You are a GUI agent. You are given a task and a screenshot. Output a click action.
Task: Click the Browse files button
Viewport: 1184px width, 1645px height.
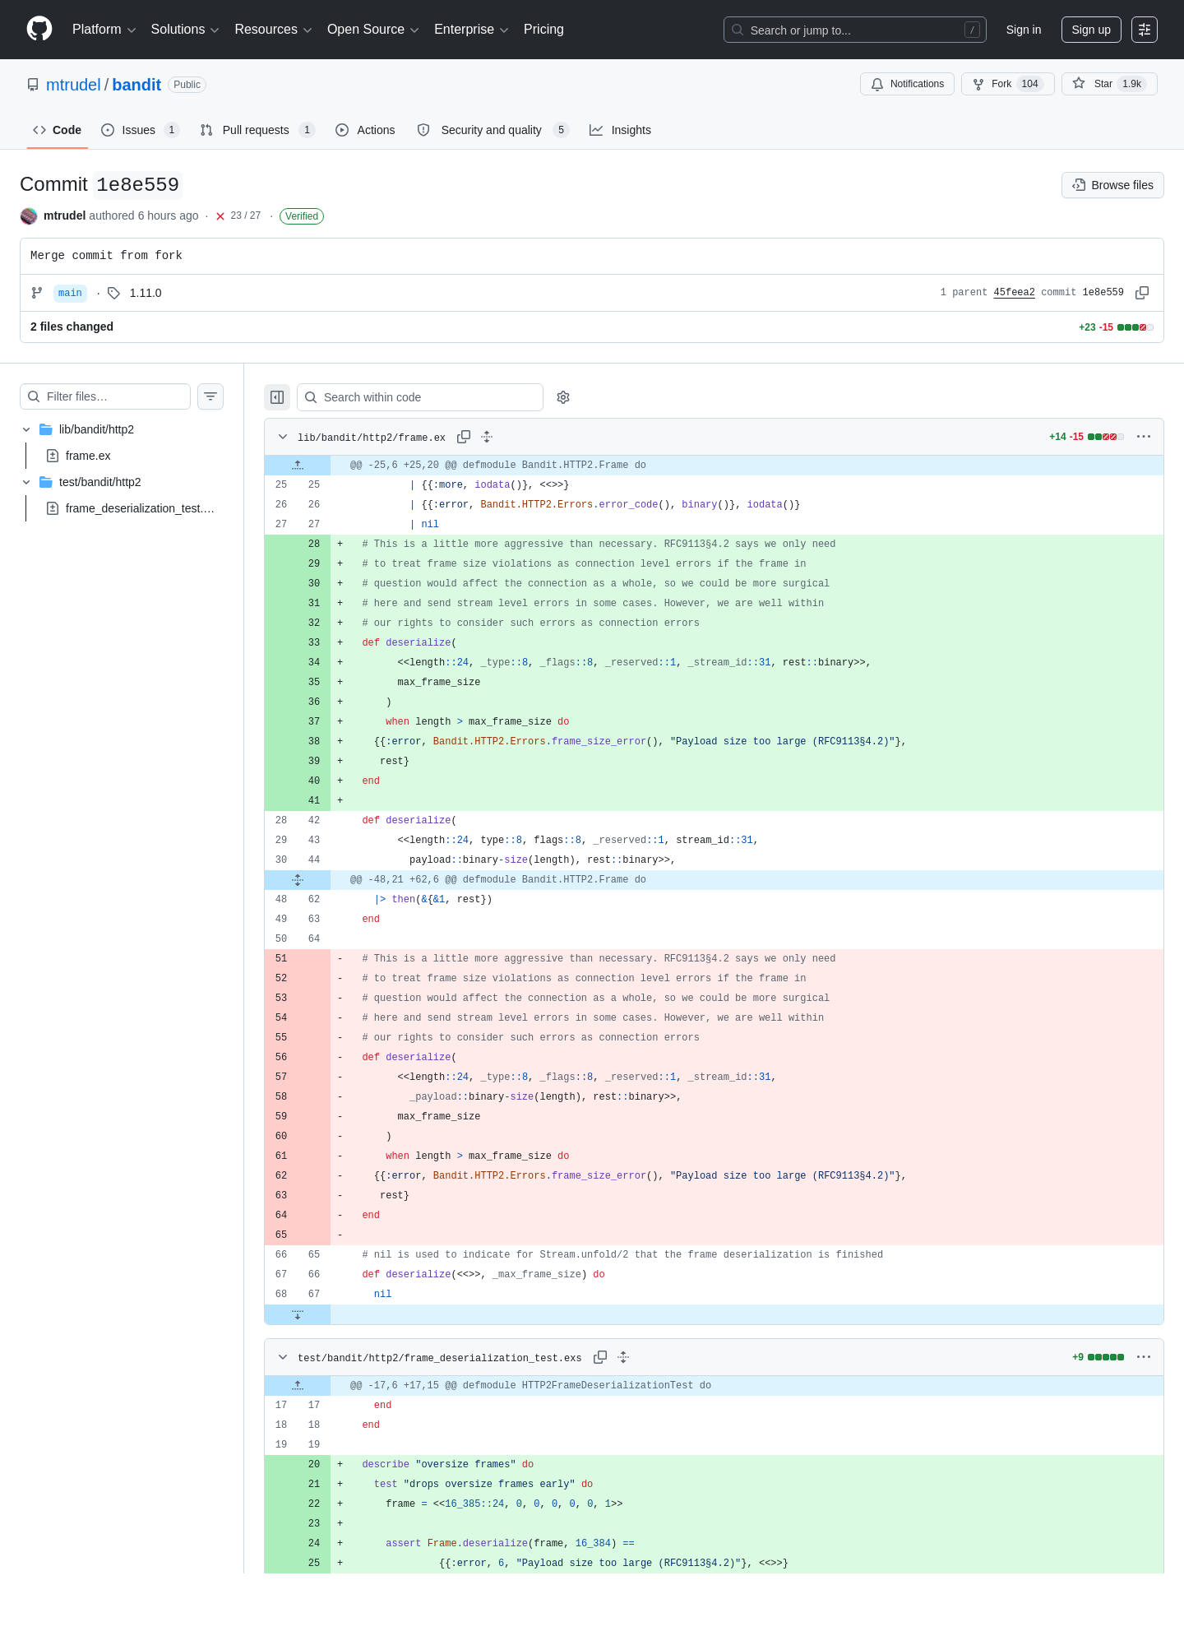pyautogui.click(x=1112, y=185)
